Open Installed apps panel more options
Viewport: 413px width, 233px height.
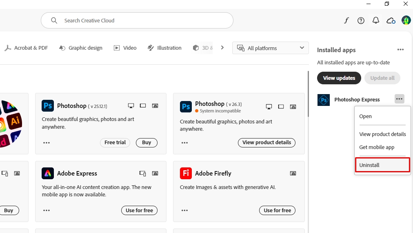pyautogui.click(x=400, y=50)
